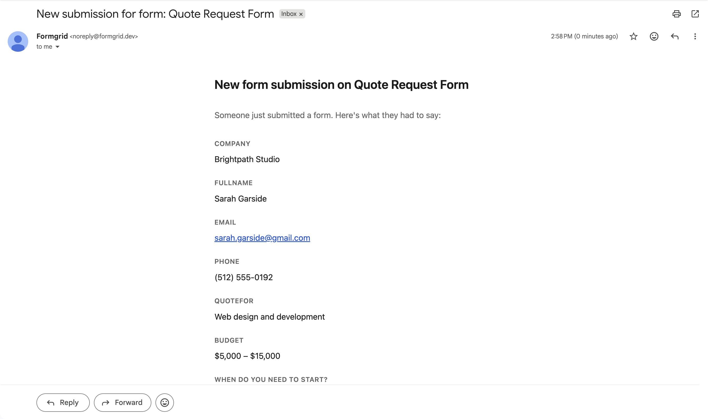Image resolution: width=708 pixels, height=419 pixels.
Task: Click 'WHEN DO YOU NEED TO START?' label
Action: (271, 380)
